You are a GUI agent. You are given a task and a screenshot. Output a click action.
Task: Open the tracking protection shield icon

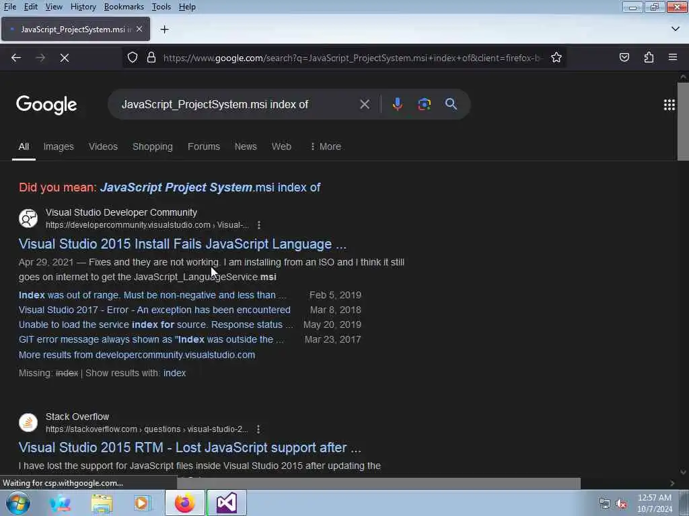coord(133,58)
